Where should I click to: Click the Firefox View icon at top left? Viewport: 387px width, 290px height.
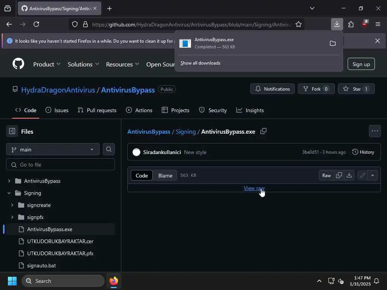pyautogui.click(x=8, y=9)
